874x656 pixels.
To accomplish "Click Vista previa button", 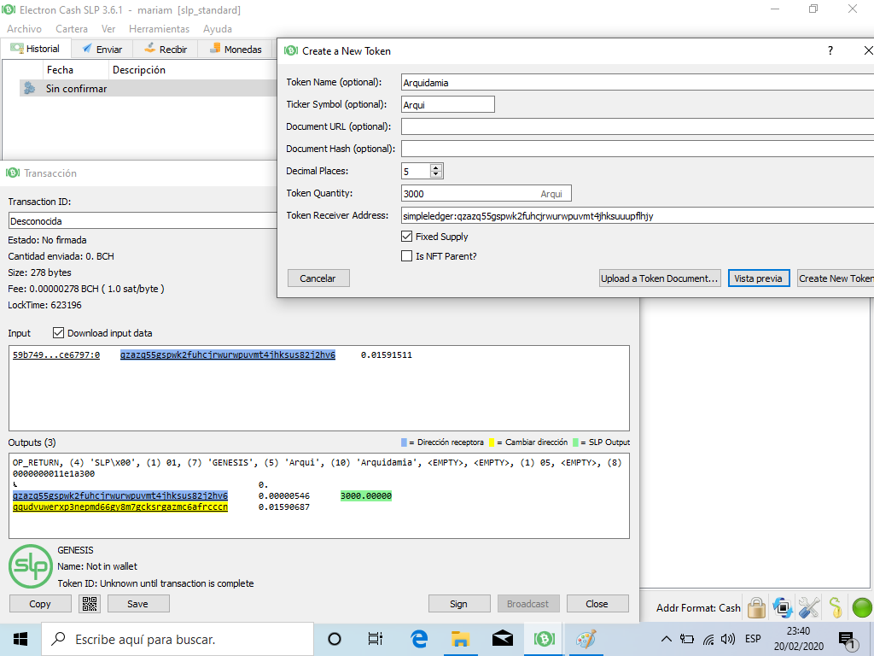I will 758,278.
